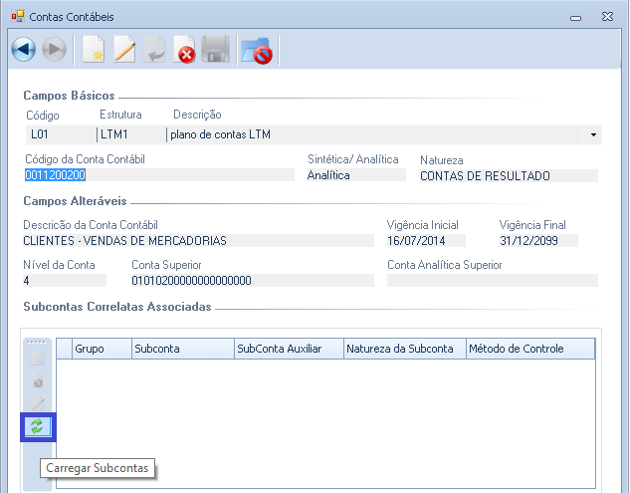
Task: Click the Natureza da Subconta column header
Action: [404, 349]
